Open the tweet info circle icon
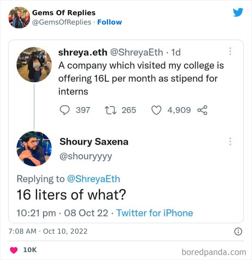252x260 pixels. tap(238, 232)
